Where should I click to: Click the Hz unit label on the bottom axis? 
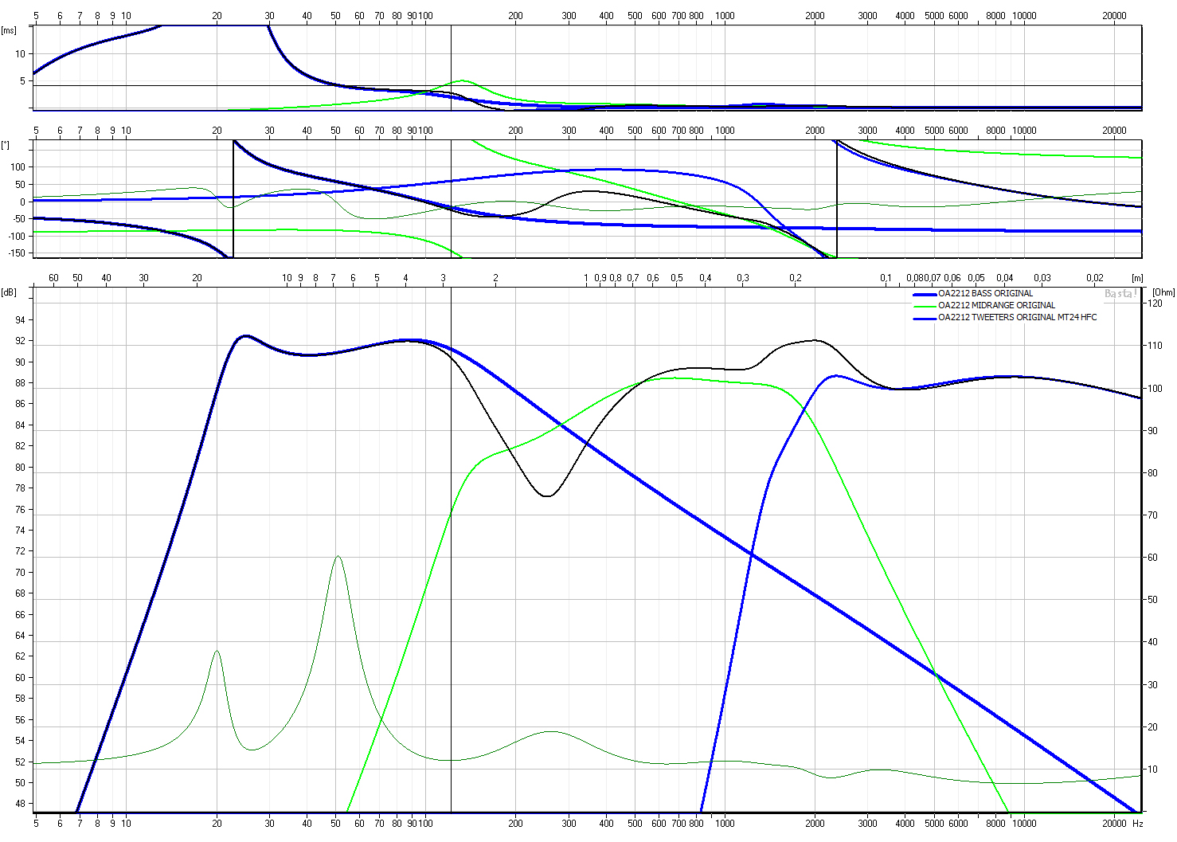coord(1137,823)
